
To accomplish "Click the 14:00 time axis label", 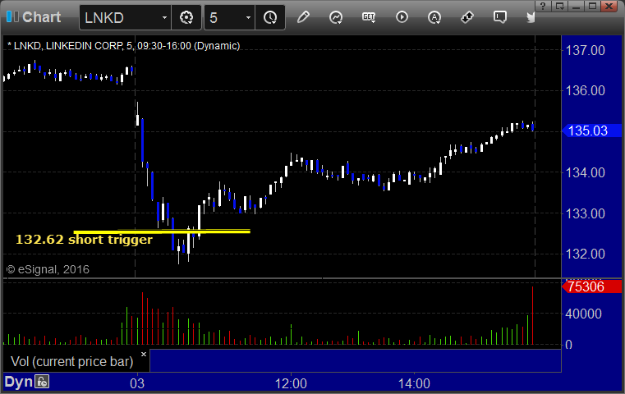I will click(x=414, y=383).
